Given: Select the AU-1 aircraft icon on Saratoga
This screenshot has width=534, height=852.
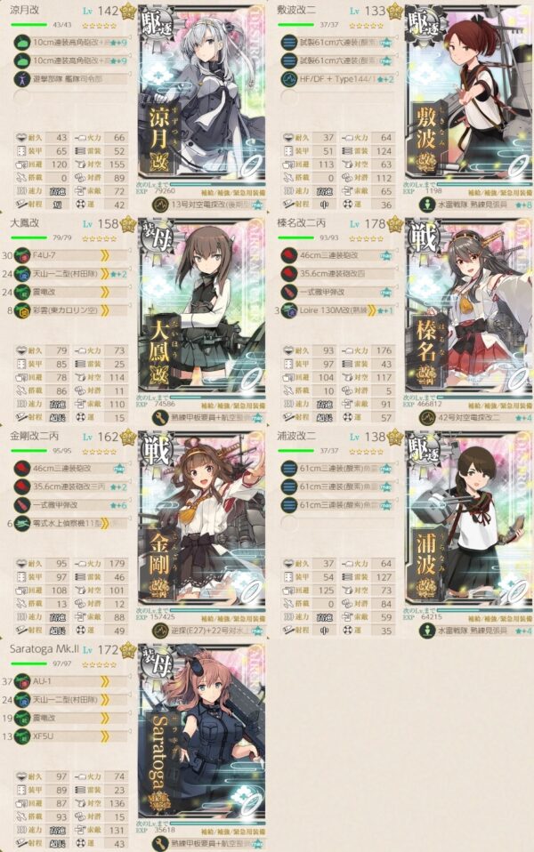Looking at the screenshot, I should coord(21,681).
